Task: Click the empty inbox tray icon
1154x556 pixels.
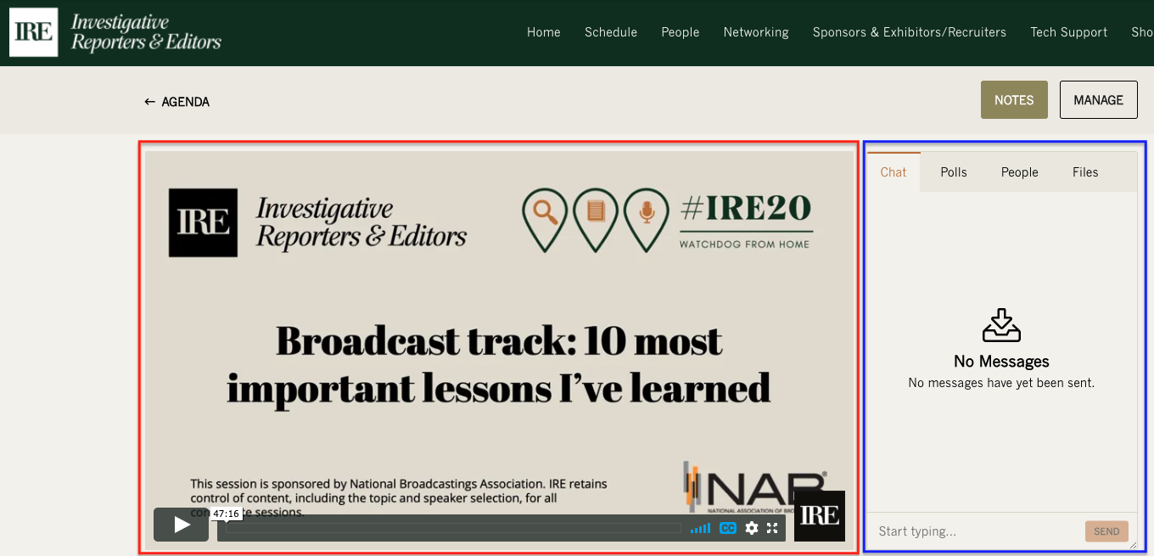Action: pyautogui.click(x=1001, y=325)
